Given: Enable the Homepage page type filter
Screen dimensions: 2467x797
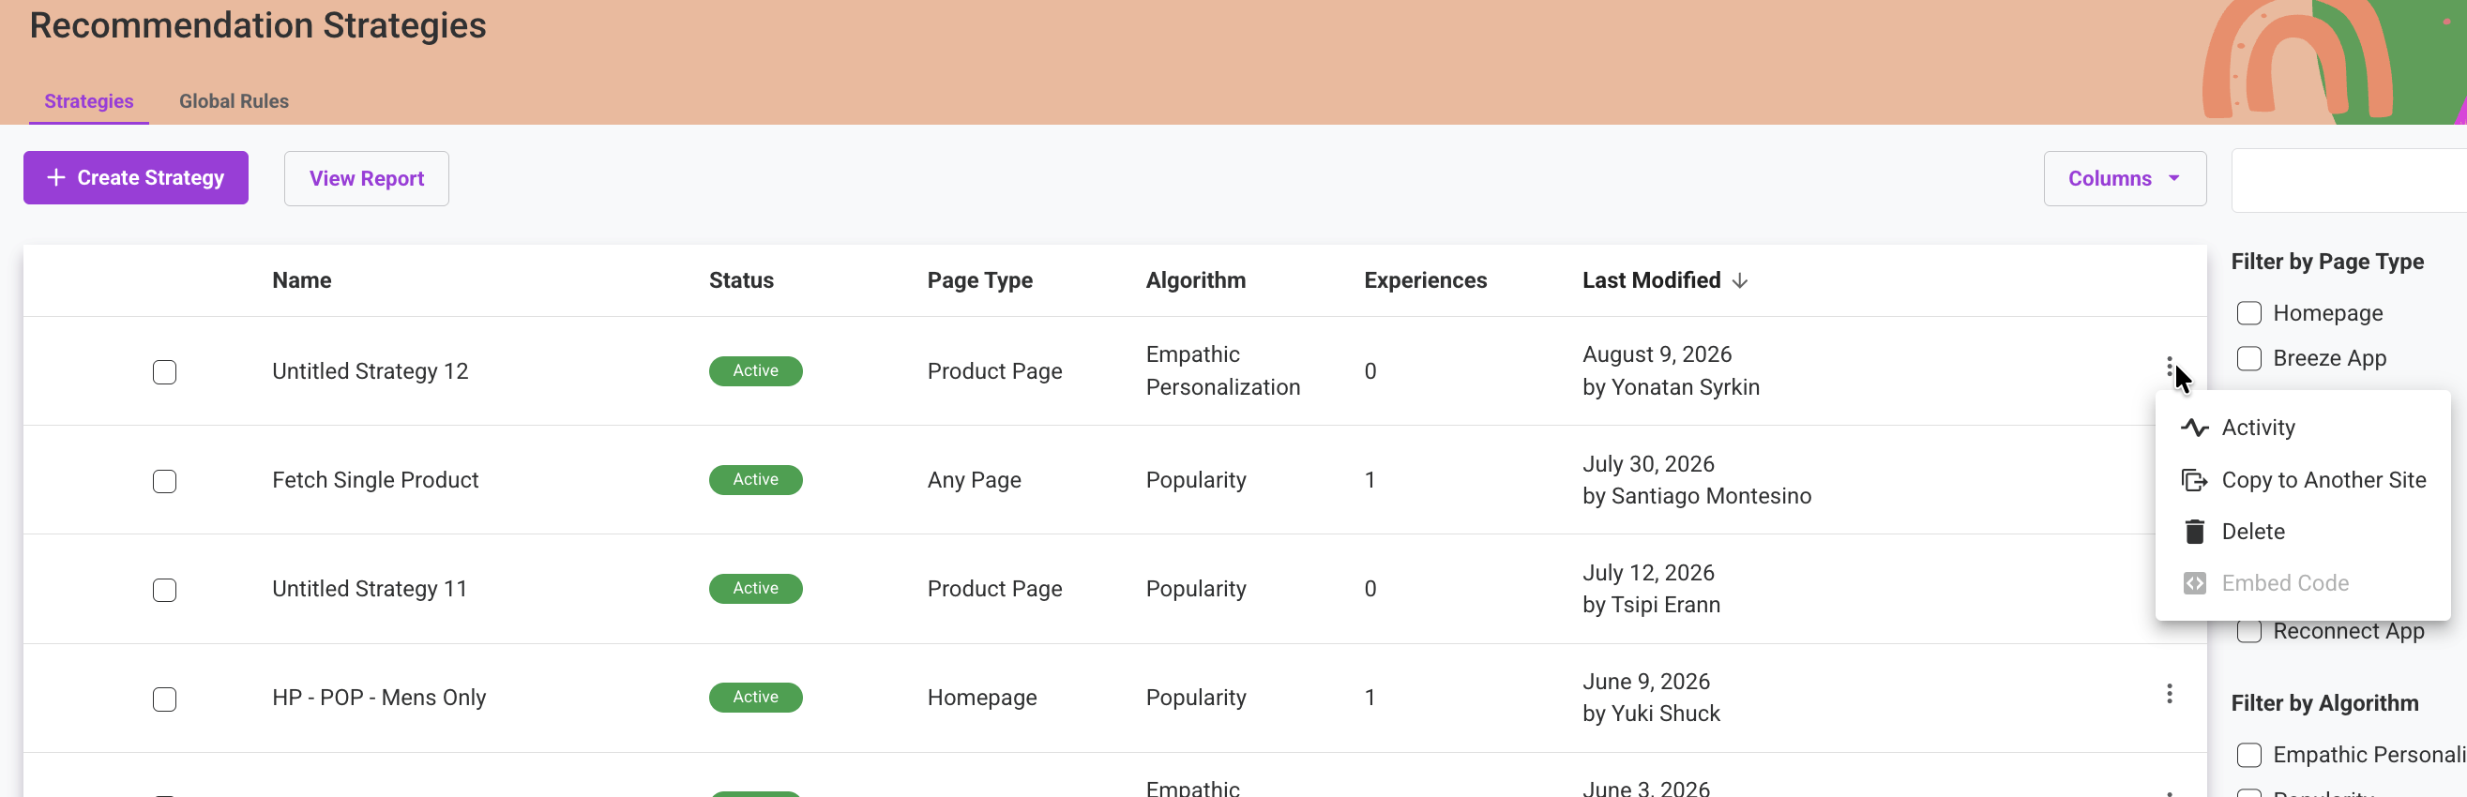Looking at the screenshot, I should click(x=2248, y=313).
